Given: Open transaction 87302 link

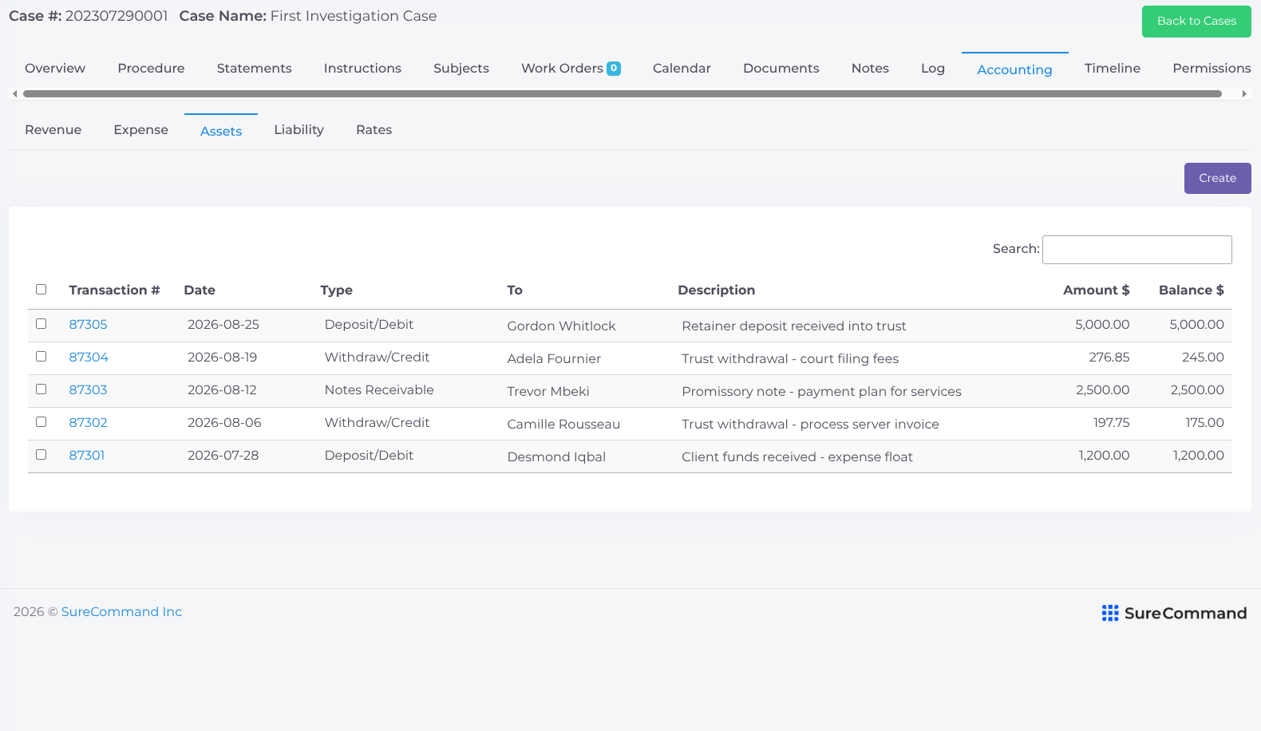Looking at the screenshot, I should tap(88, 423).
